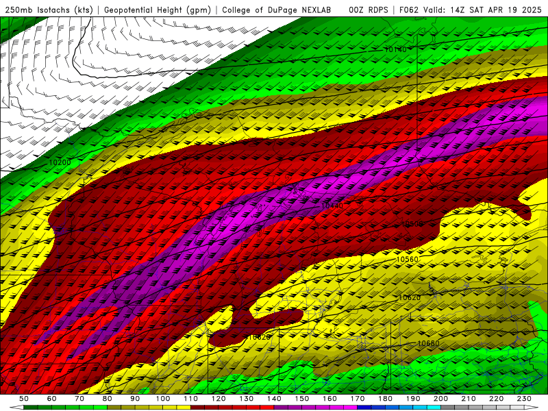The width and height of the screenshot is (548, 411).
Task: Click the 140 value on the color scale
Action: point(274,399)
